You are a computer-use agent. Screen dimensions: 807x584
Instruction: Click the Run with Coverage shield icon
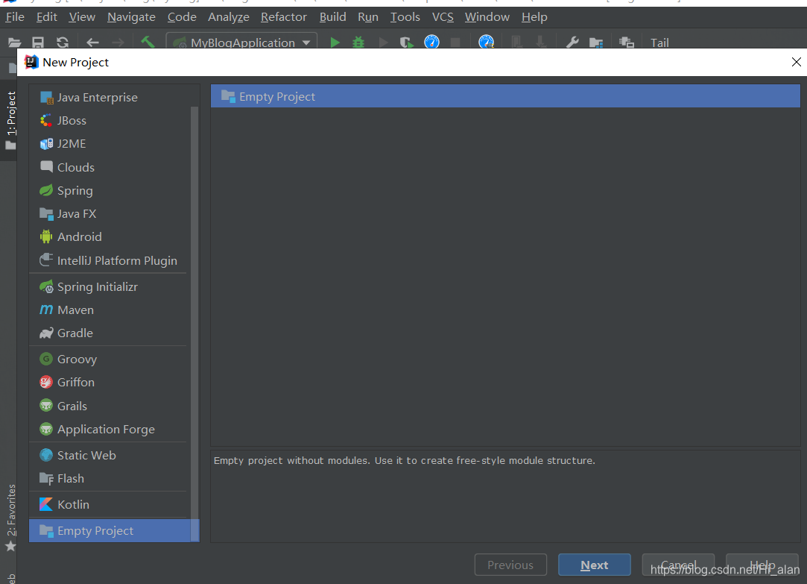[x=407, y=43]
